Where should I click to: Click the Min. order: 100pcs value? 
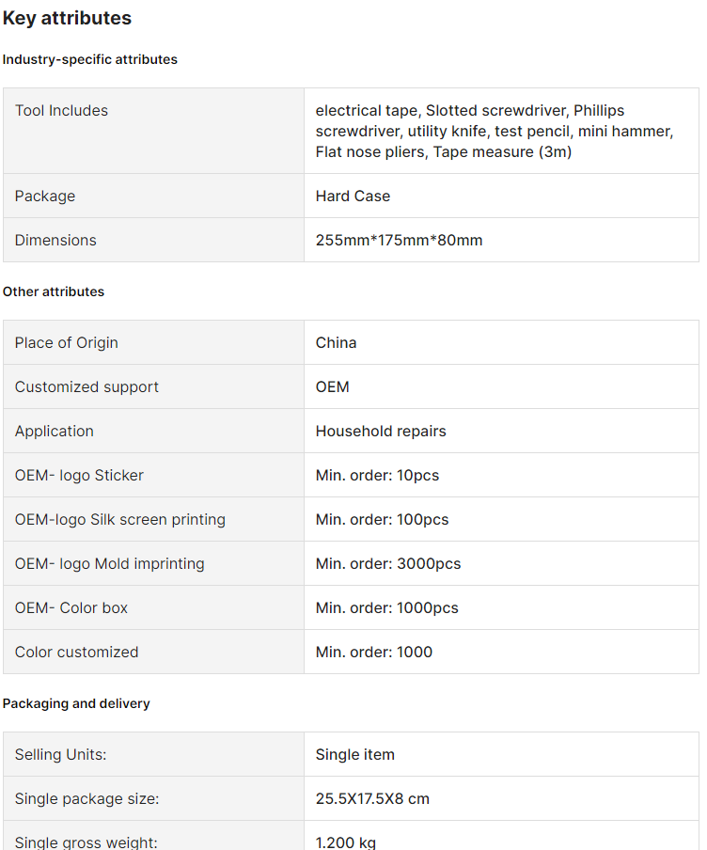(382, 520)
